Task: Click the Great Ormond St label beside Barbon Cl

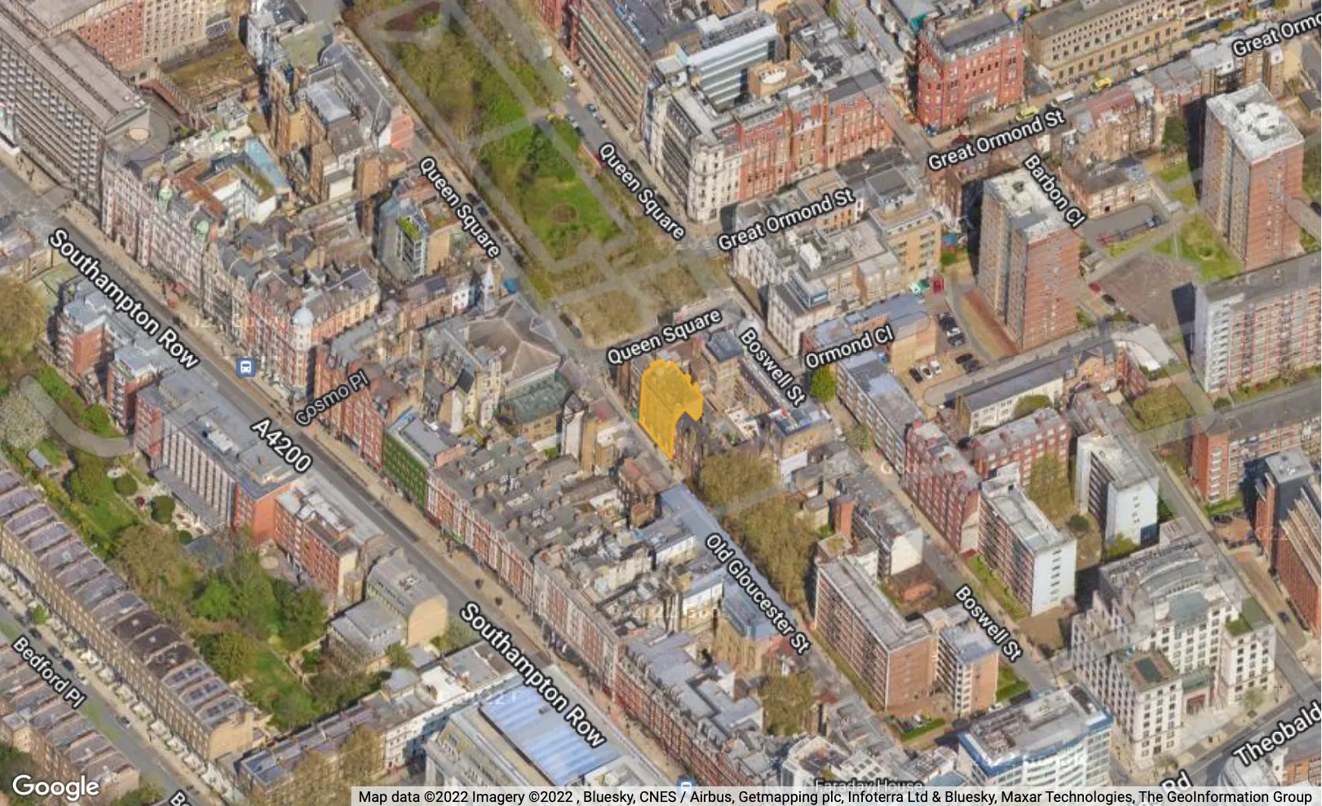Action: (x=996, y=139)
